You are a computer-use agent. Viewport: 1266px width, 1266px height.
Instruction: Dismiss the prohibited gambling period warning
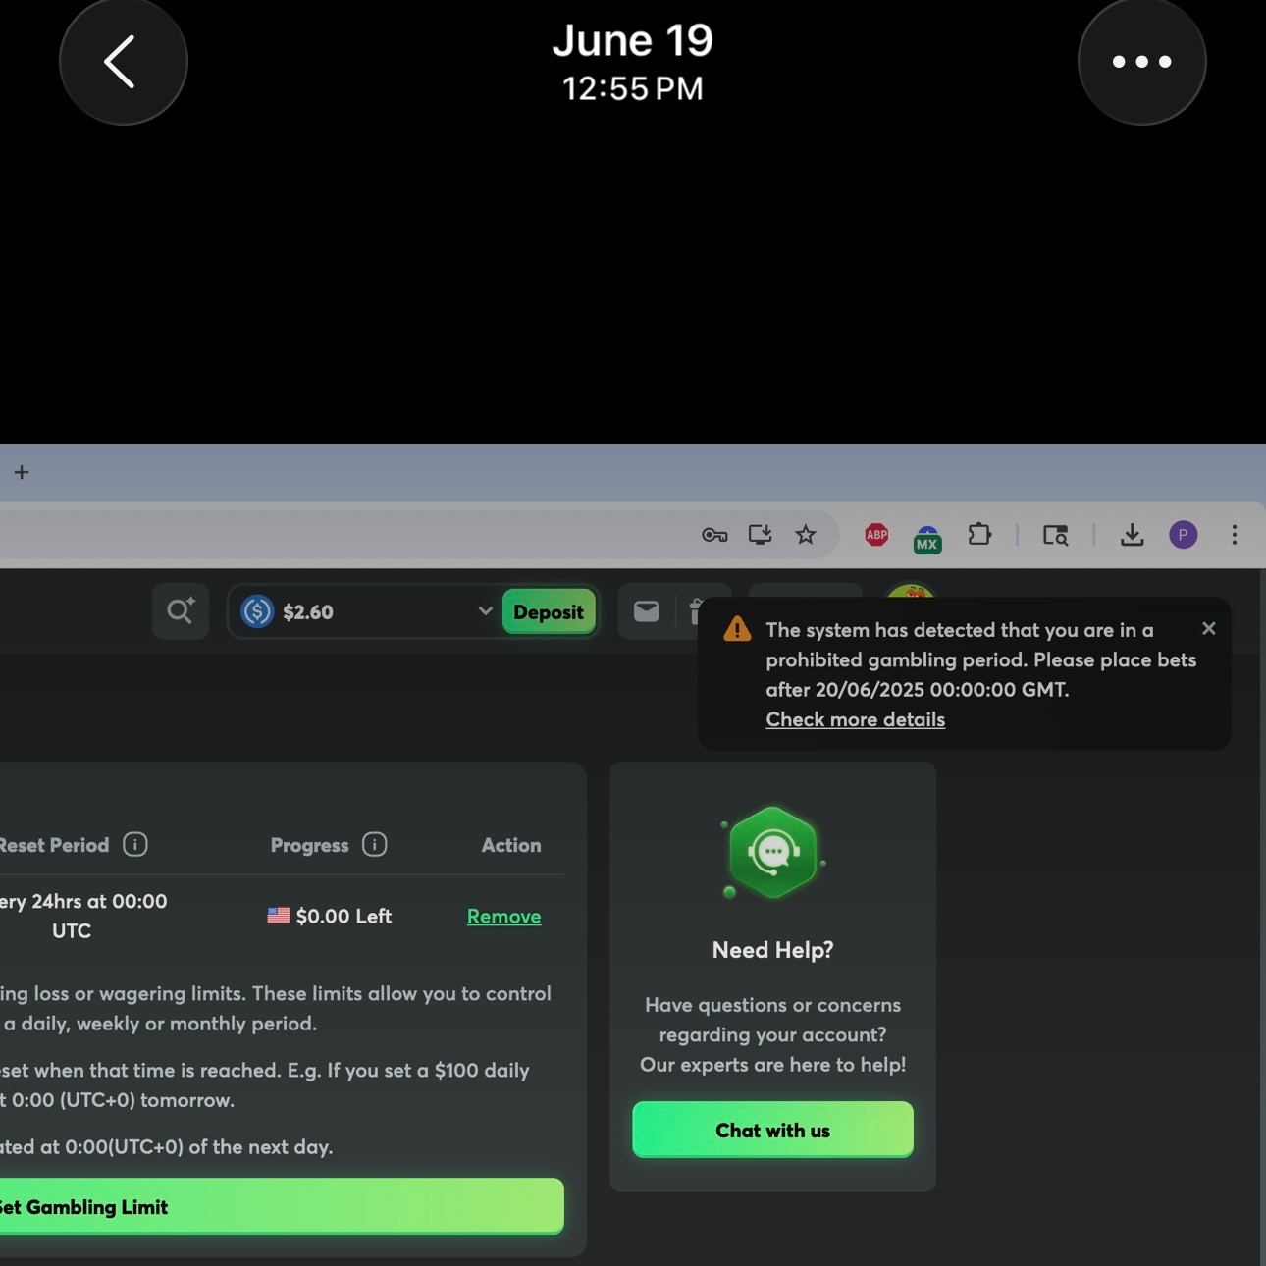[1209, 629]
